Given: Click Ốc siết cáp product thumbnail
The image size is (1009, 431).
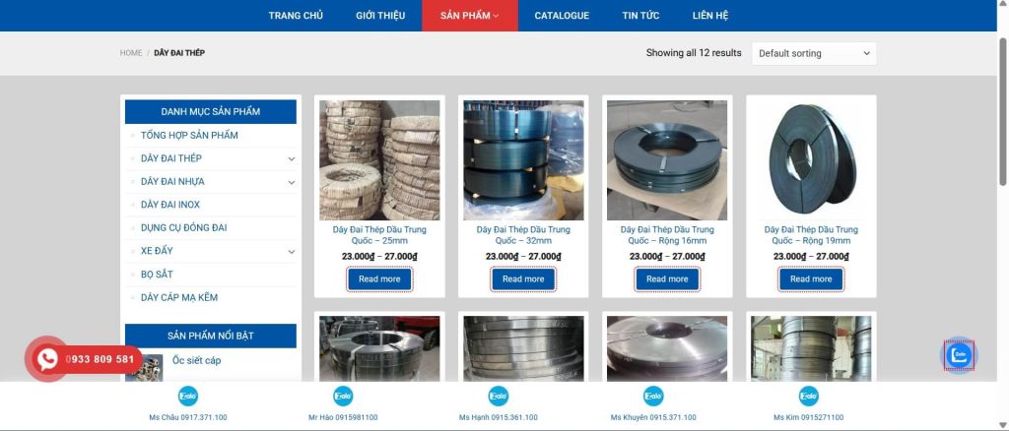Looking at the screenshot, I should [144, 367].
